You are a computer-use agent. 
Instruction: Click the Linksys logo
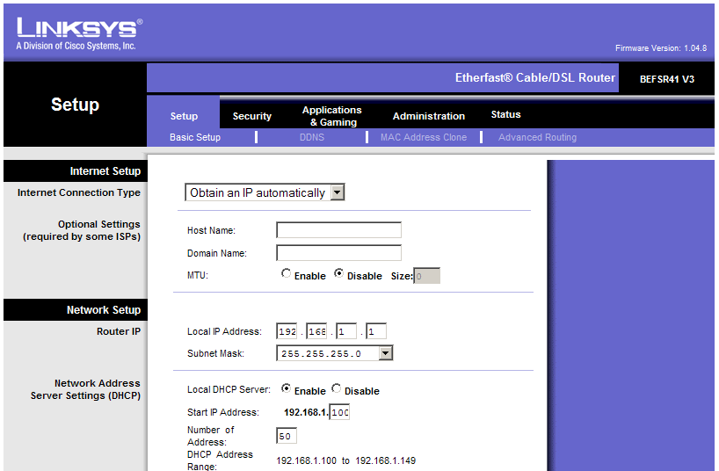[79, 33]
